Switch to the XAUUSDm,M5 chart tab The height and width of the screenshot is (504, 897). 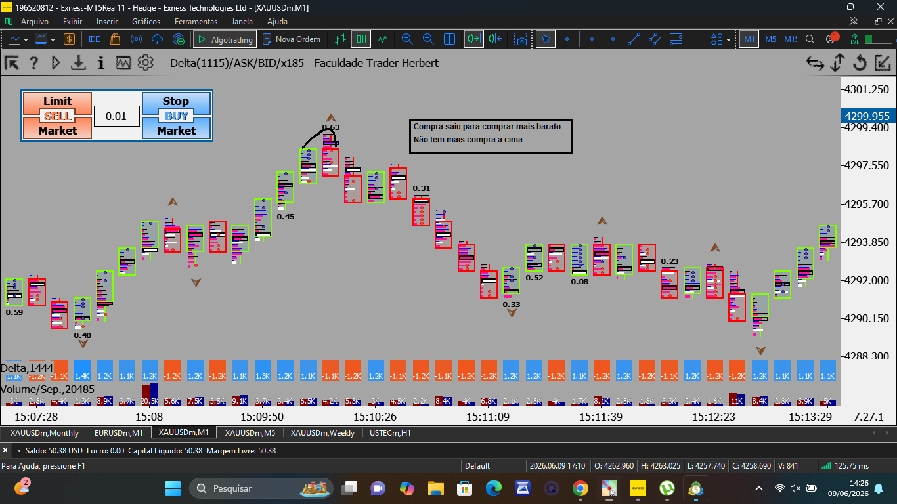pos(250,432)
